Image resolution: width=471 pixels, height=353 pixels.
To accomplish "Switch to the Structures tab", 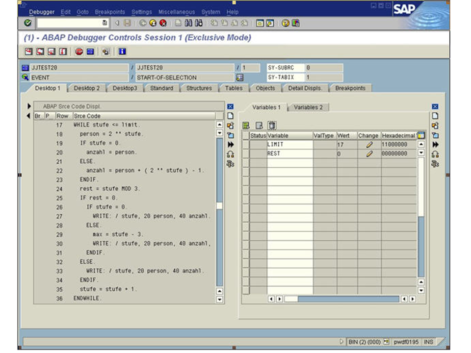I will click(199, 88).
